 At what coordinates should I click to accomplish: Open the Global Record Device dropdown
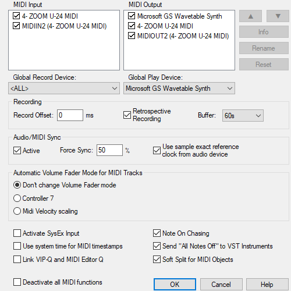[64, 88]
